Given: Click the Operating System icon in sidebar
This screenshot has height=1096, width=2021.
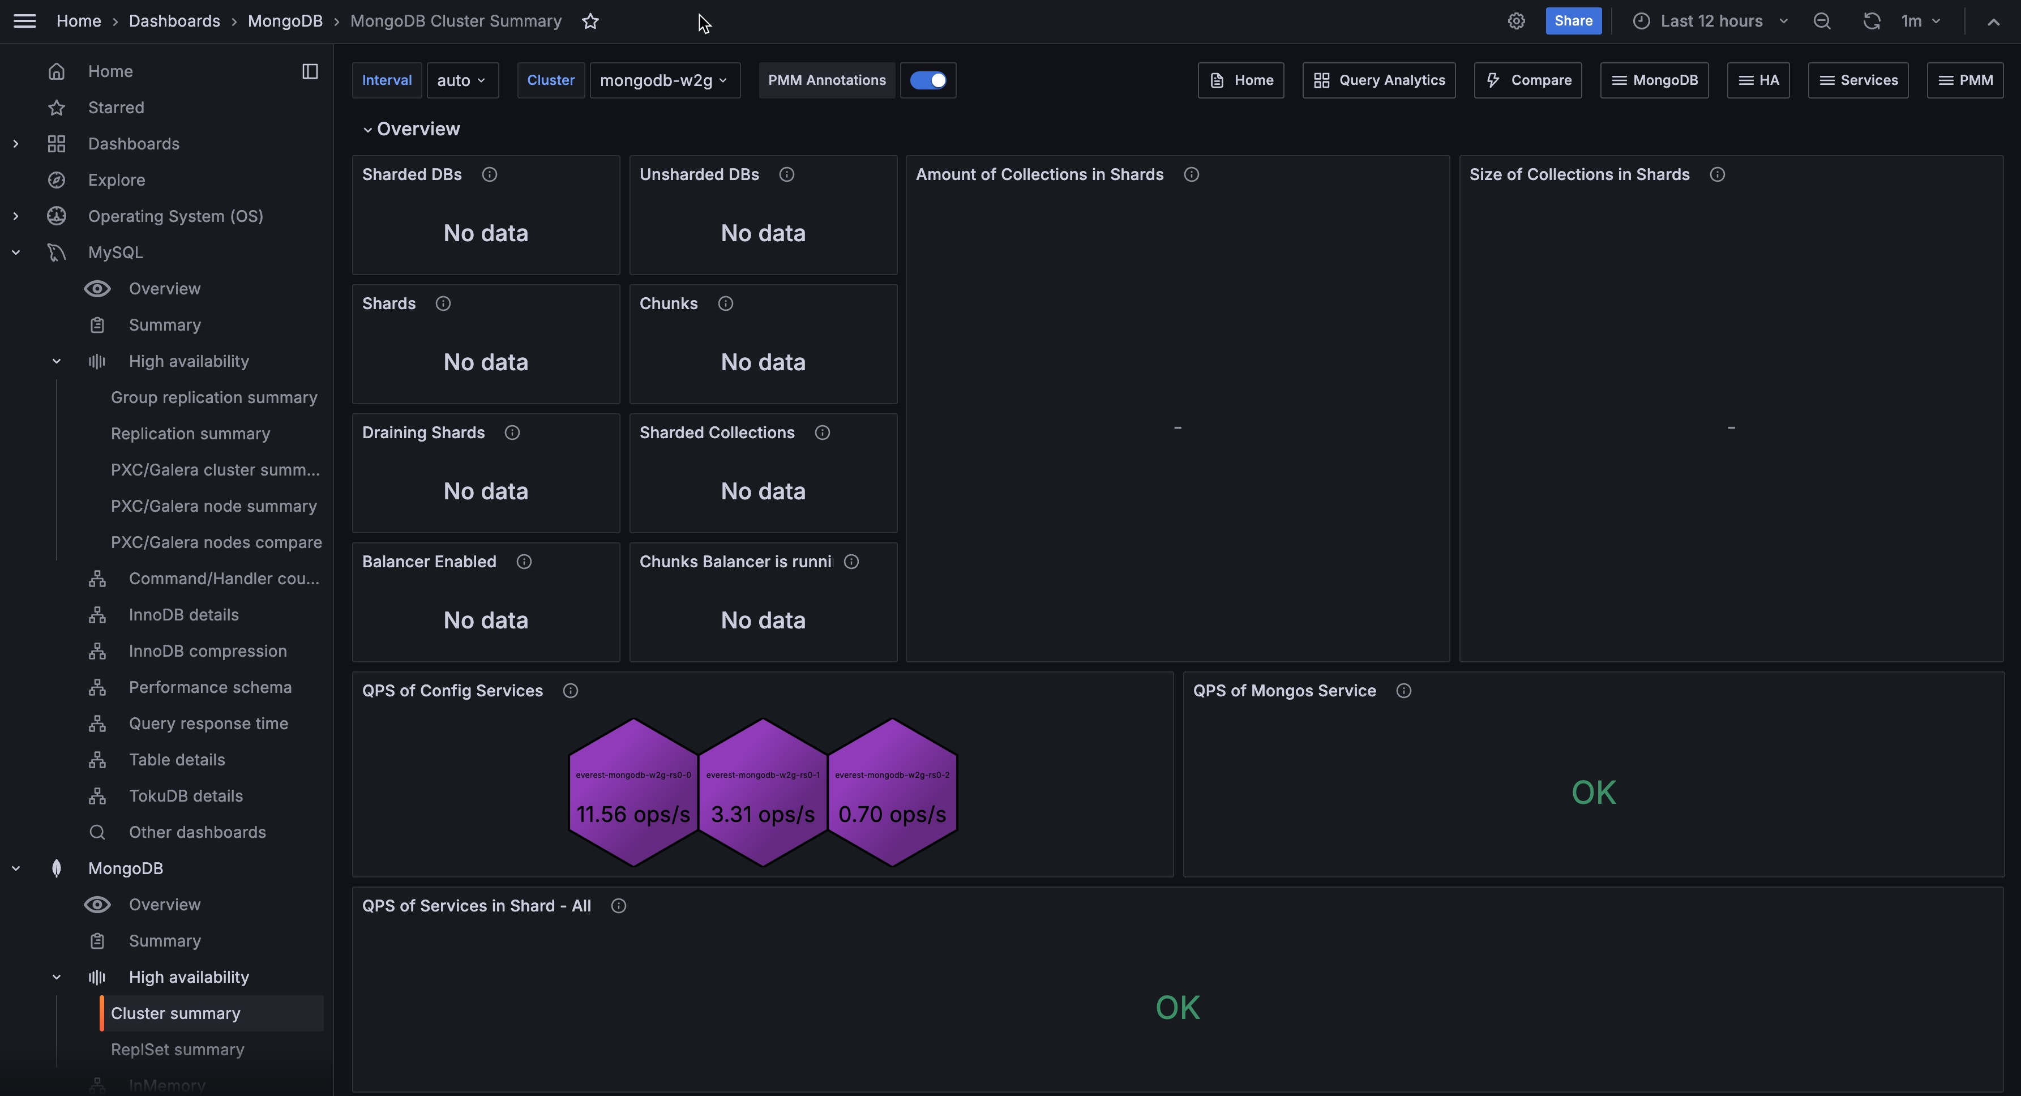Looking at the screenshot, I should point(57,216).
